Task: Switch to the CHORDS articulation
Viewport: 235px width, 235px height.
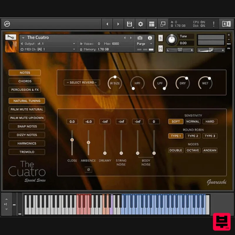Action: coord(24,81)
